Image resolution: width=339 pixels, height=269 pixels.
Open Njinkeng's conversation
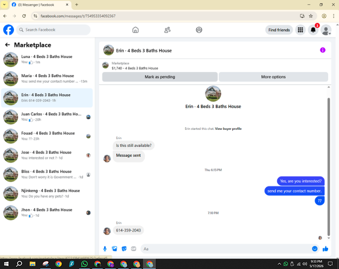pyautogui.click(x=47, y=193)
